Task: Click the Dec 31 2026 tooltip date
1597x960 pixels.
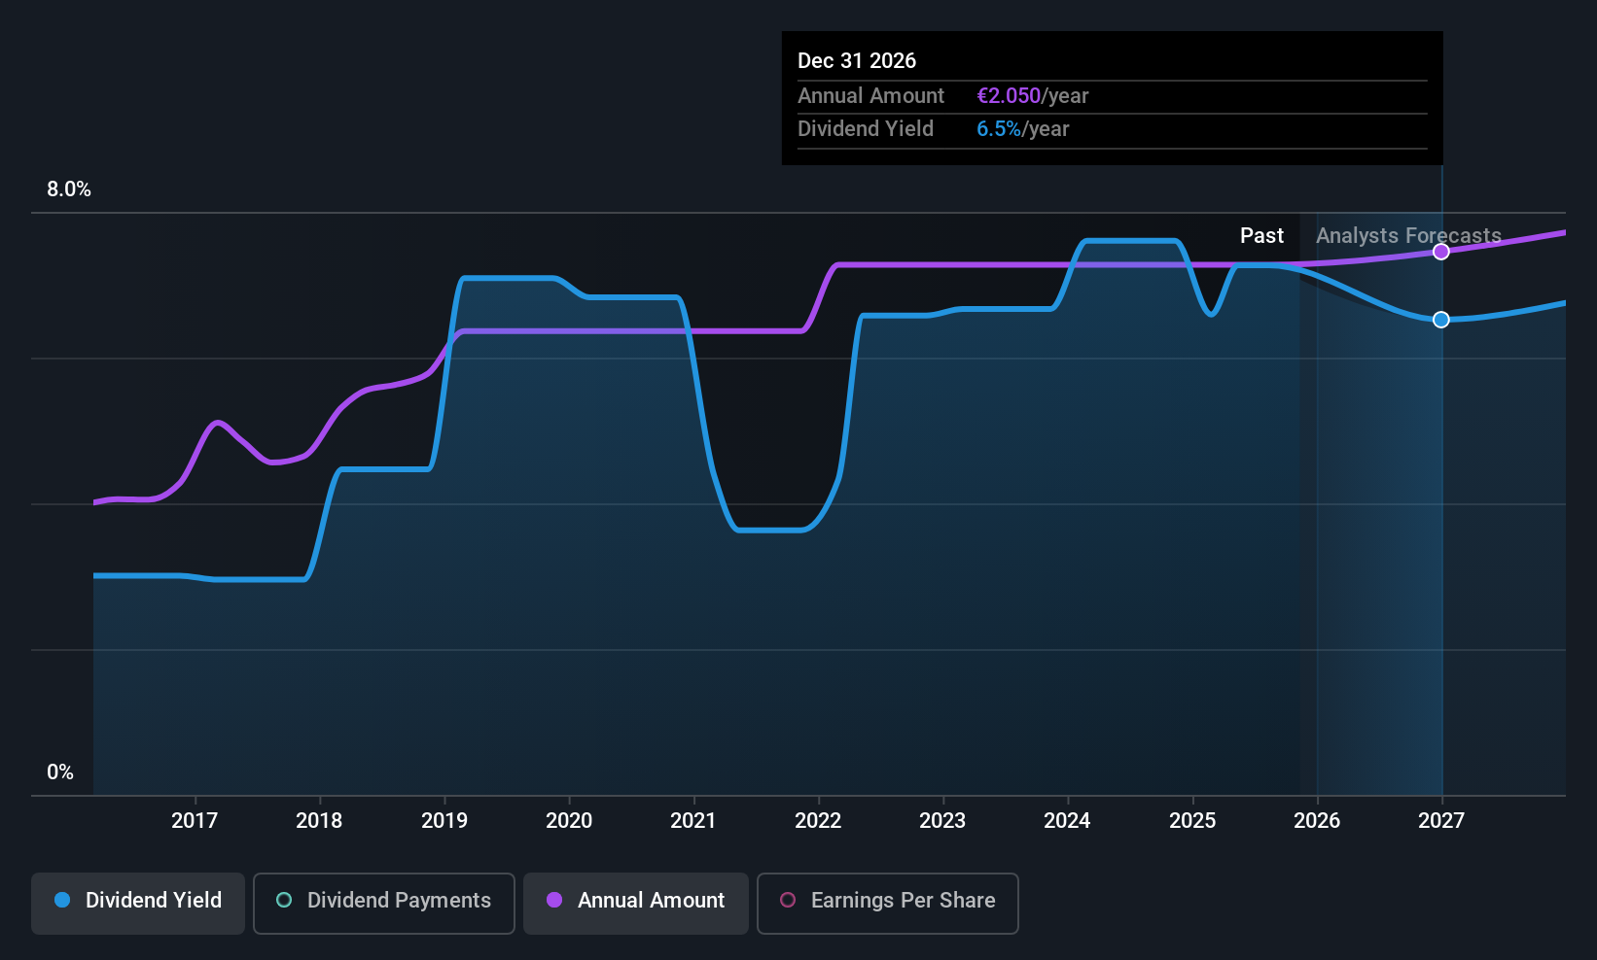Action: click(x=857, y=60)
